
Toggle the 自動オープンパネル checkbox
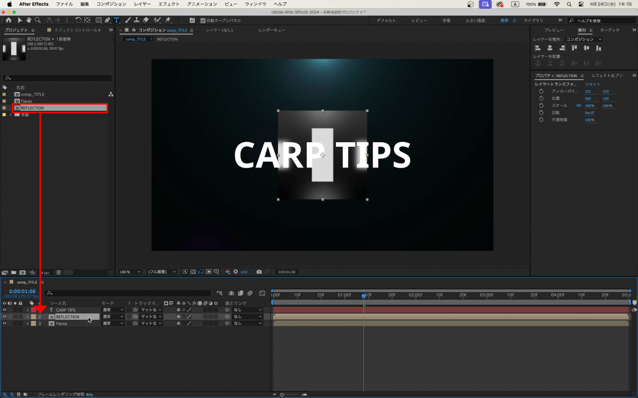click(202, 20)
